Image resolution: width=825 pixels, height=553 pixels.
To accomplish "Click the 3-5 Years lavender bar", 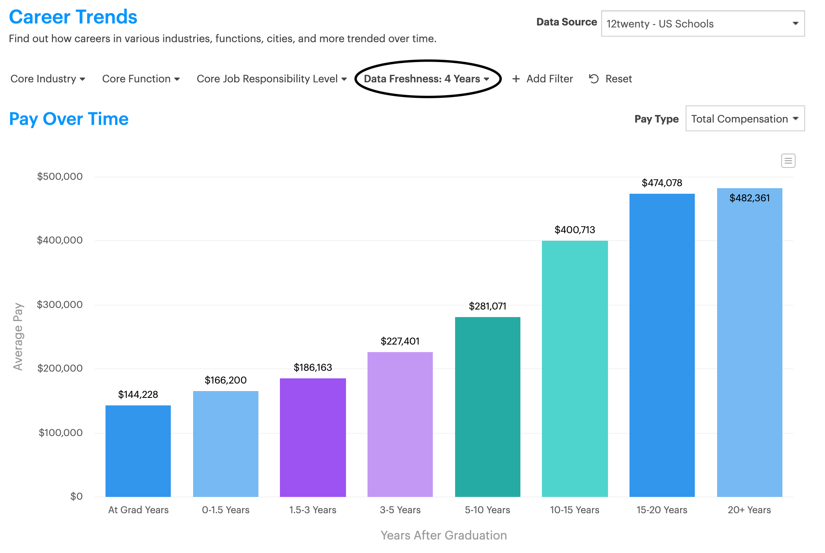I will coord(400,424).
